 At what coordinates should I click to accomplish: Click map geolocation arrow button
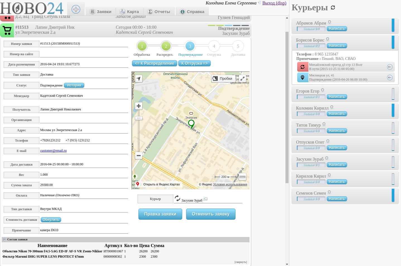coord(139,79)
